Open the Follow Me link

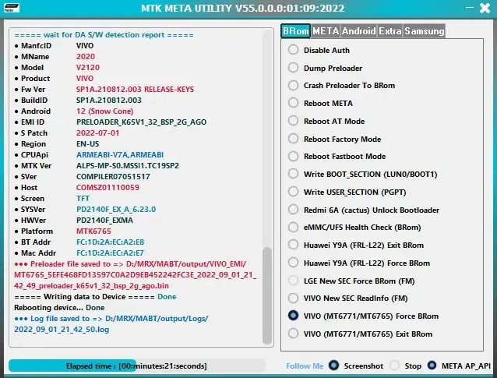click(x=305, y=366)
